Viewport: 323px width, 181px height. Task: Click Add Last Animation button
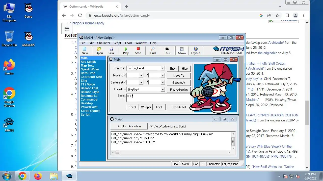click(x=129, y=126)
